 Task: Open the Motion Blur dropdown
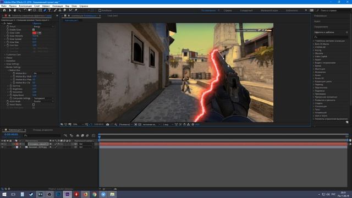pos(43,73)
